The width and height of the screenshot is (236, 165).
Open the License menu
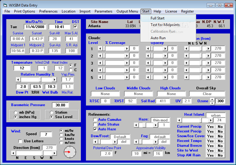[171, 11]
